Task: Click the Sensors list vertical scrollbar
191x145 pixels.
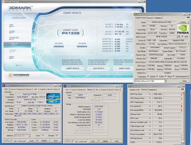Action: point(183,118)
